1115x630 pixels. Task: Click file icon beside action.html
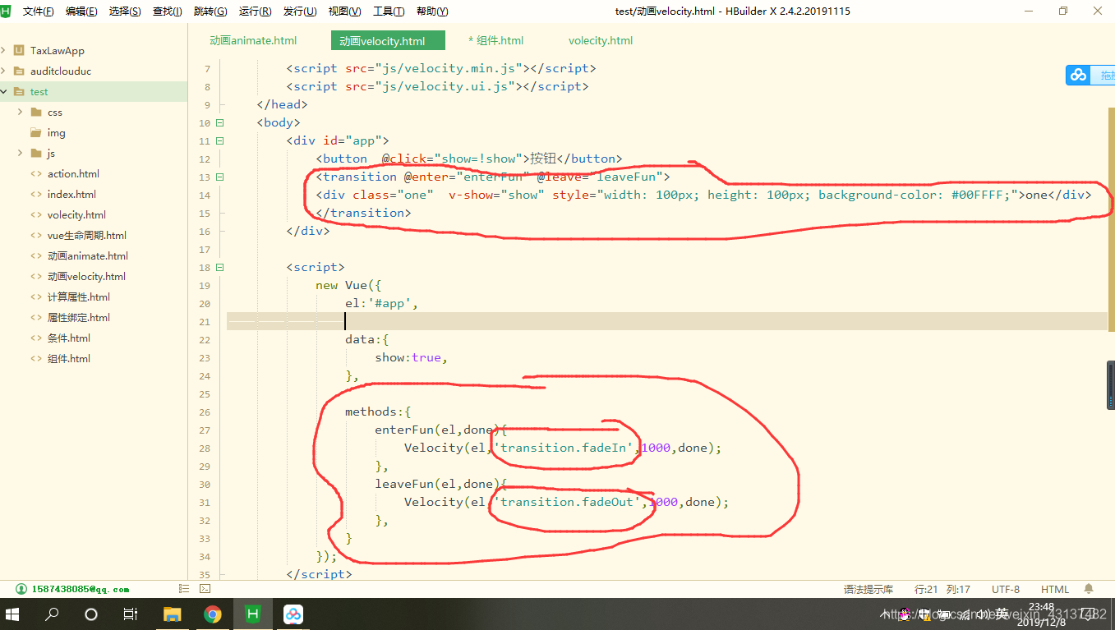point(36,174)
